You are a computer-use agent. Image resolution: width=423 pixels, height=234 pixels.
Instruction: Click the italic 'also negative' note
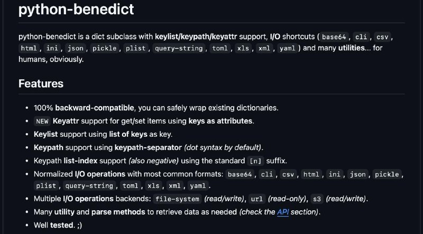153,161
